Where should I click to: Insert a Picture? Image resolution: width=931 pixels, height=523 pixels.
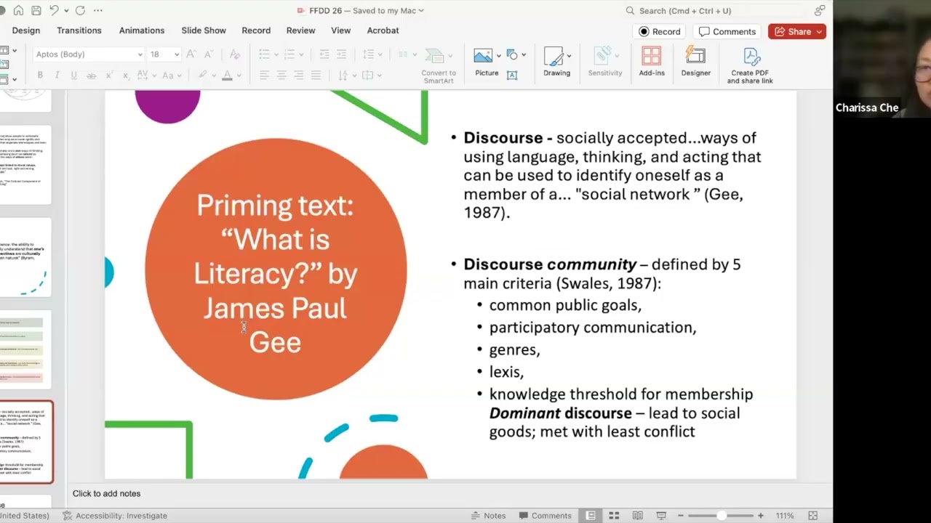click(487, 62)
